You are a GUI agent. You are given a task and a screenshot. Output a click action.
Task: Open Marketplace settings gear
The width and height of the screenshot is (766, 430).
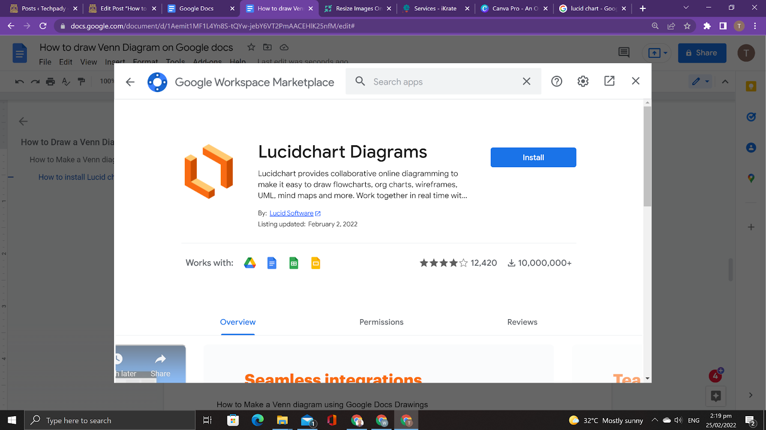coord(583,81)
